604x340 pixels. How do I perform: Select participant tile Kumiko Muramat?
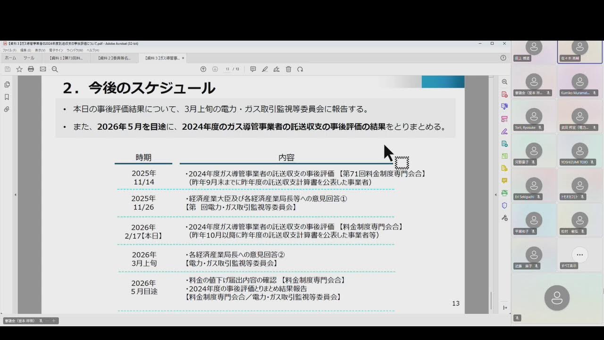[579, 82]
